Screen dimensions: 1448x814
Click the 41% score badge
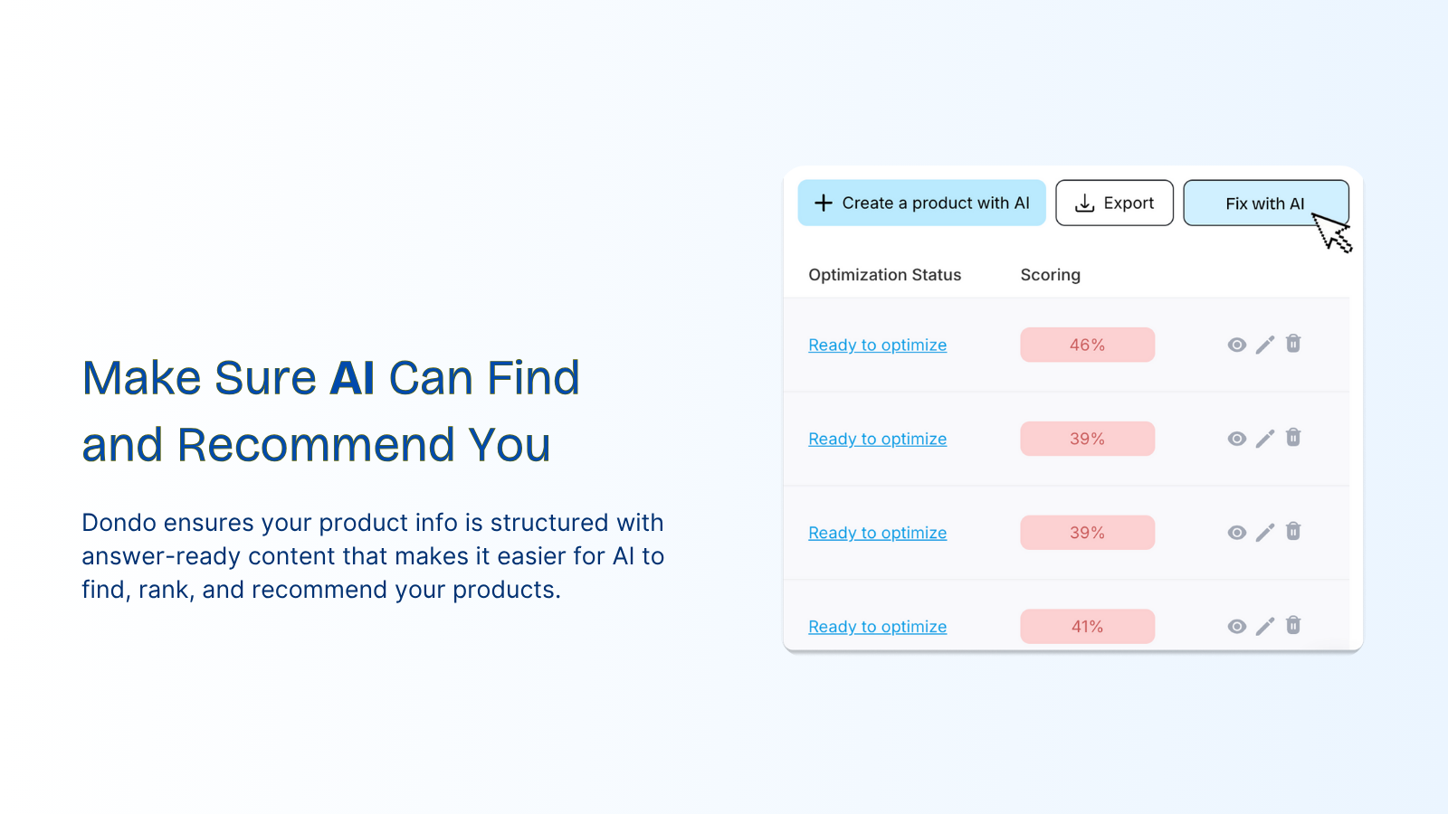(1087, 627)
